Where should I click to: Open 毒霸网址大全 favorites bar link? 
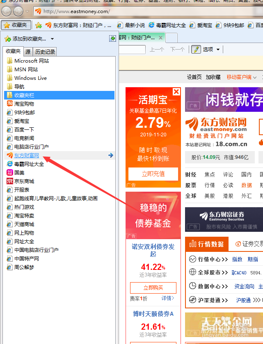coord(167,25)
